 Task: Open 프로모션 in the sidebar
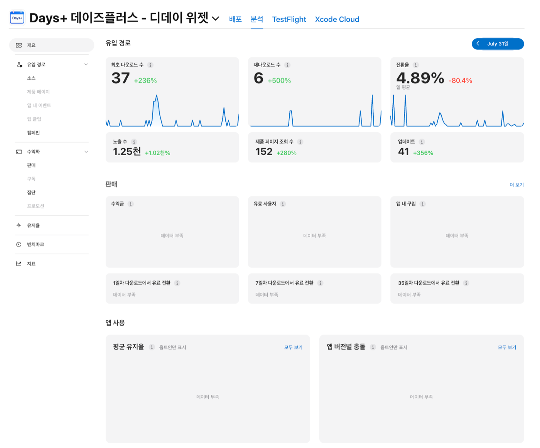(x=35, y=206)
